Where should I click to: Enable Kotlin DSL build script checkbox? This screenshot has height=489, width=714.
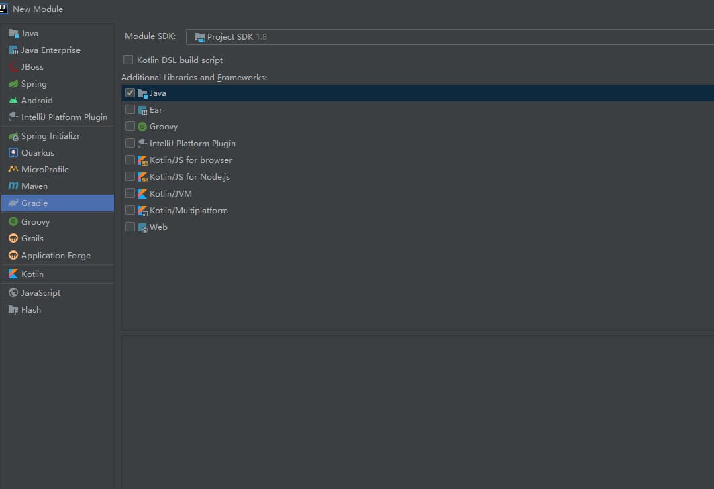pos(128,60)
